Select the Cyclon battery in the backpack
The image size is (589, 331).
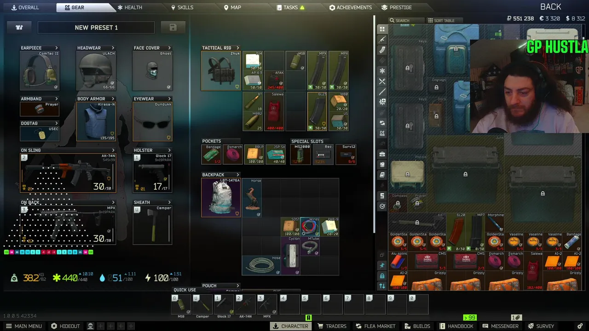(x=290, y=256)
